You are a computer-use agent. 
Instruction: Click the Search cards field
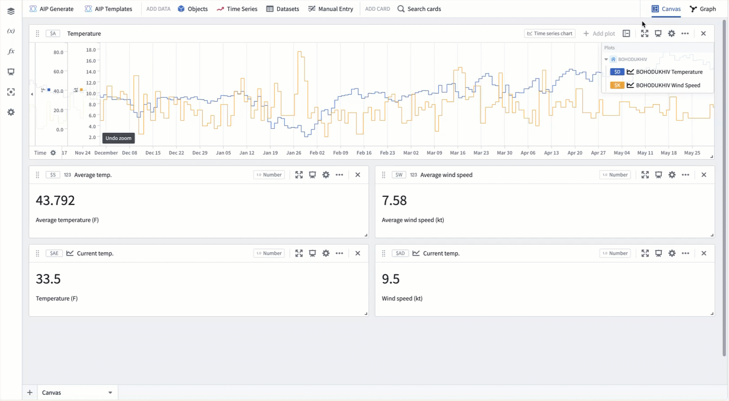pos(419,9)
